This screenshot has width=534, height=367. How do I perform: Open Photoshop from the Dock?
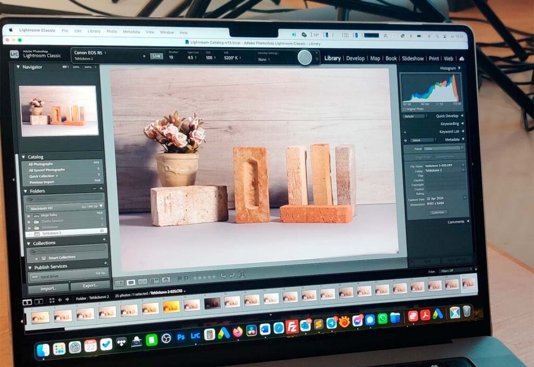point(180,337)
